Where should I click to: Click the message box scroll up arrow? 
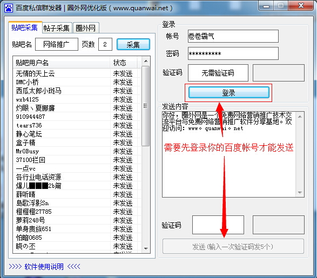[300, 117]
